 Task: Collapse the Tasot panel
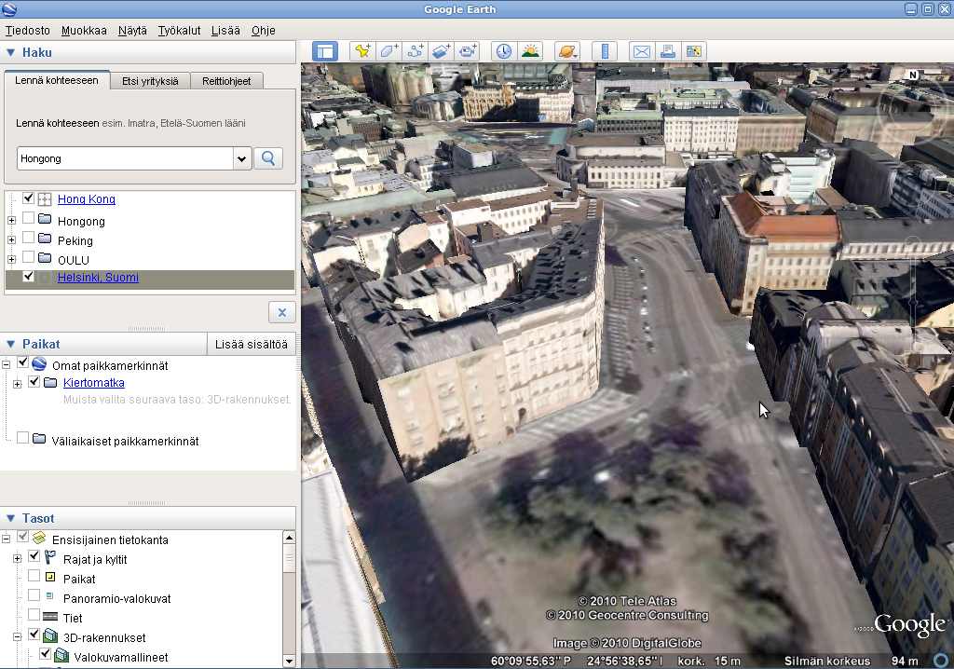tap(11, 518)
